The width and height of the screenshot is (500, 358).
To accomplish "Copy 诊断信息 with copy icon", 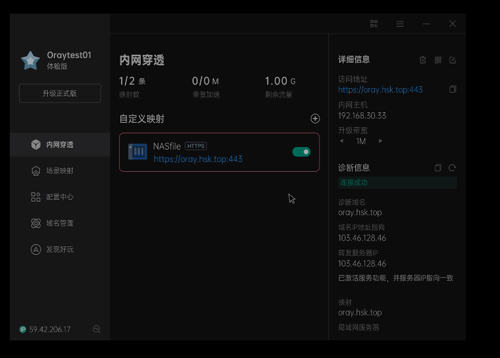I will (x=438, y=168).
